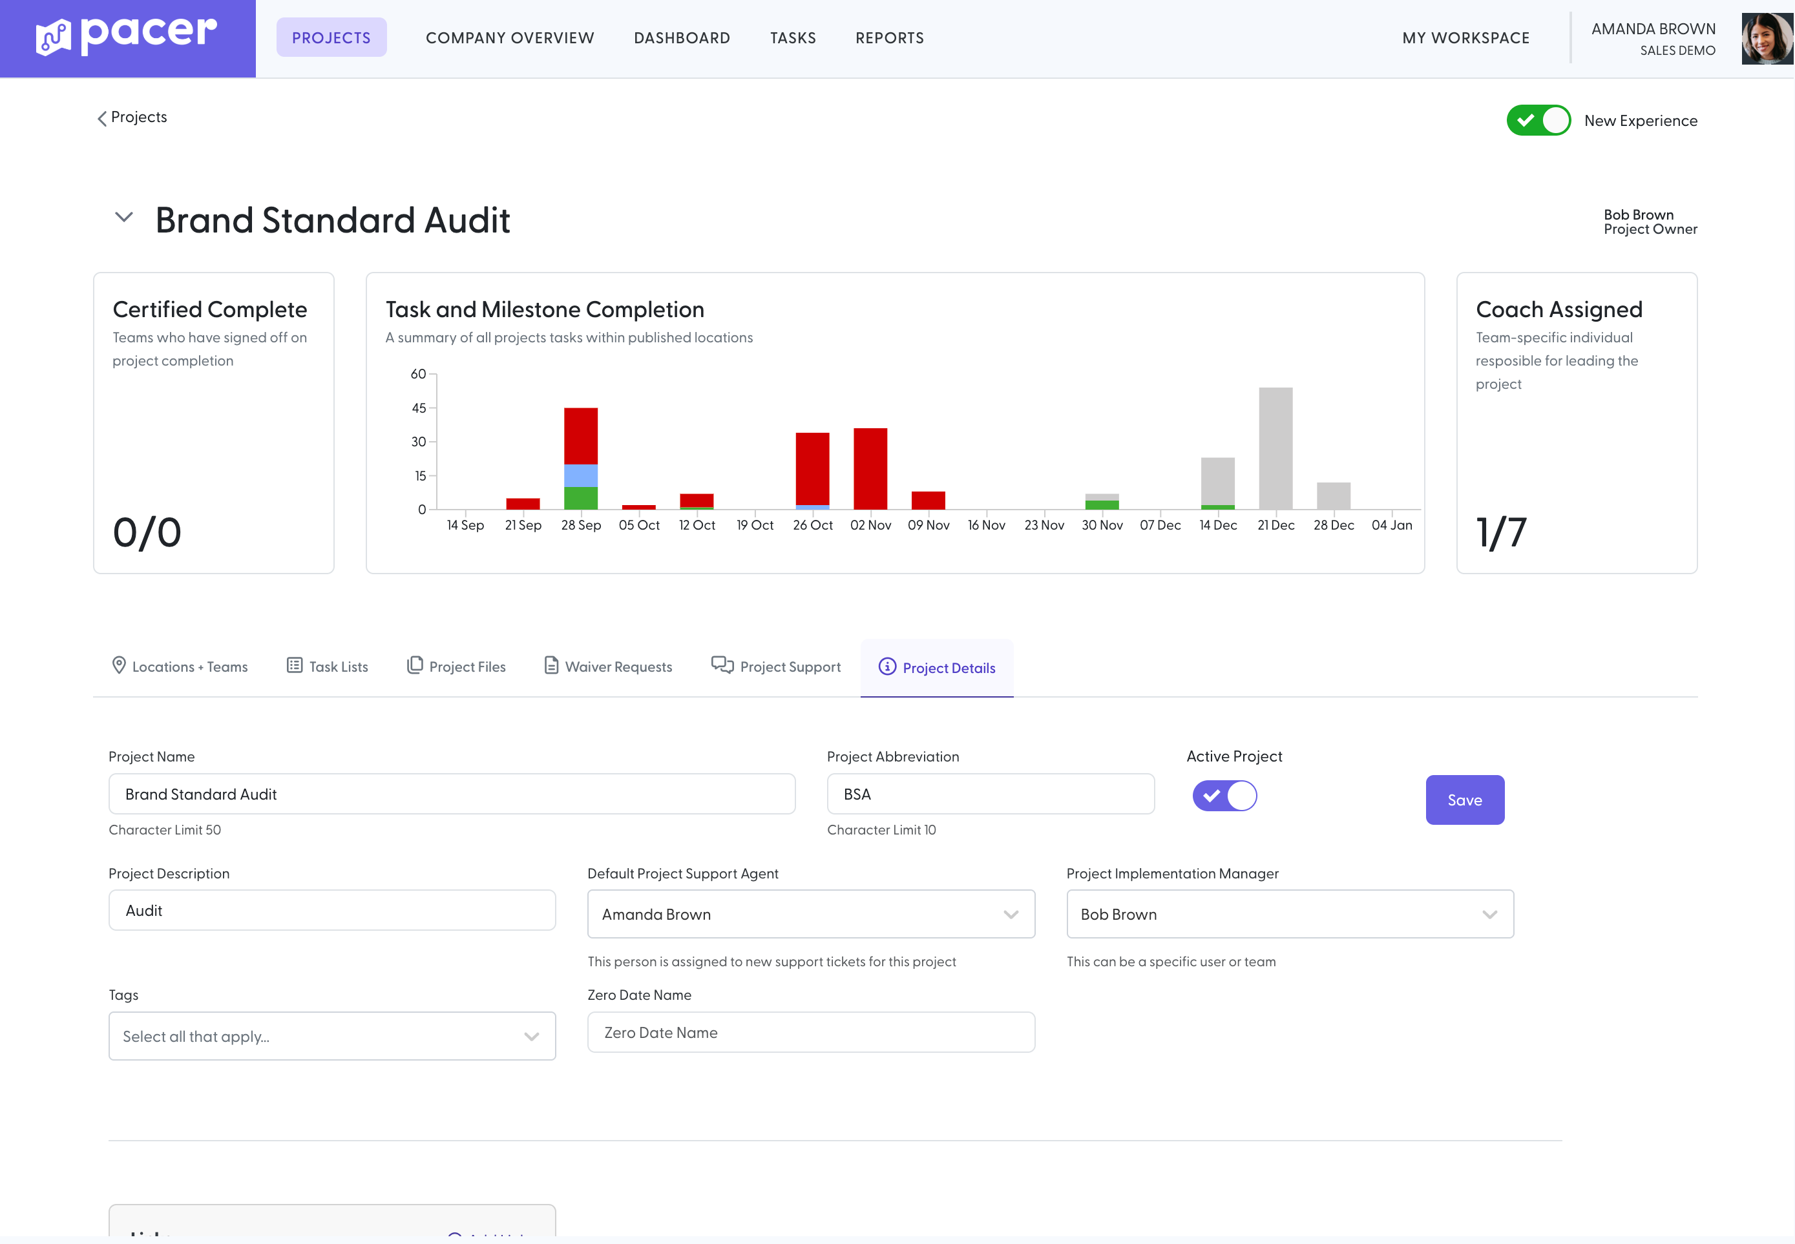This screenshot has height=1244, width=1795.
Task: Click the Pacer logo icon
Action: pos(53,37)
